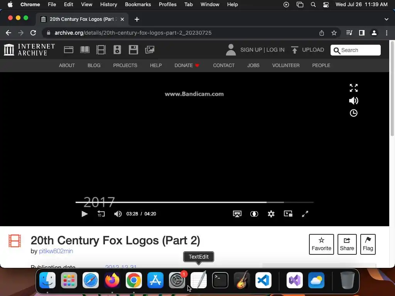Open the Web (Wayback Machine) icon
Image resolution: width=395 pixels, height=296 pixels.
pos(69,50)
